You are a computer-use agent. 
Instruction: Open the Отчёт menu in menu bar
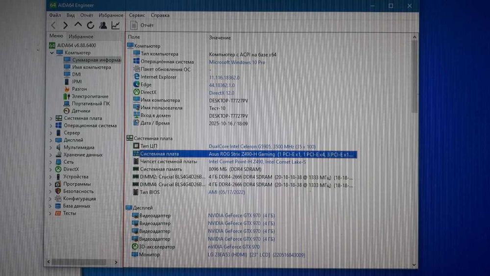[87, 15]
